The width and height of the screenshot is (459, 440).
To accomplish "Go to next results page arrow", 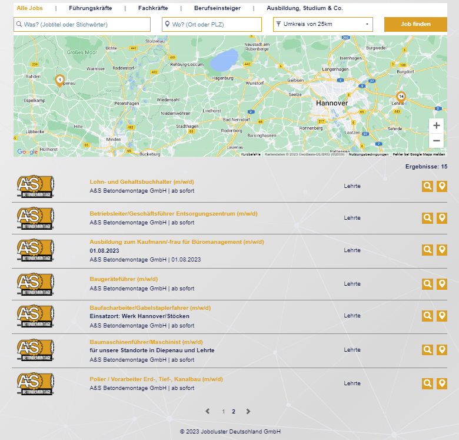I will point(248,412).
